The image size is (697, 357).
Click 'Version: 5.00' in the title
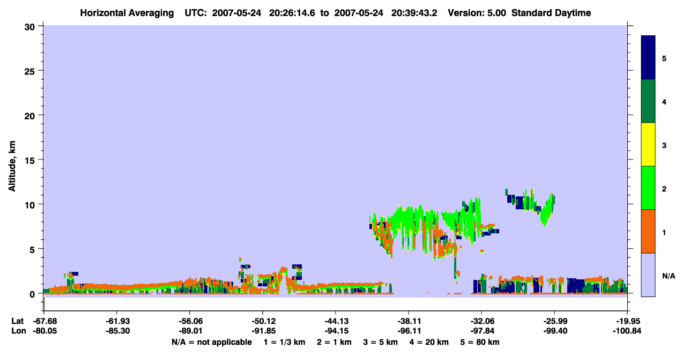(x=477, y=13)
